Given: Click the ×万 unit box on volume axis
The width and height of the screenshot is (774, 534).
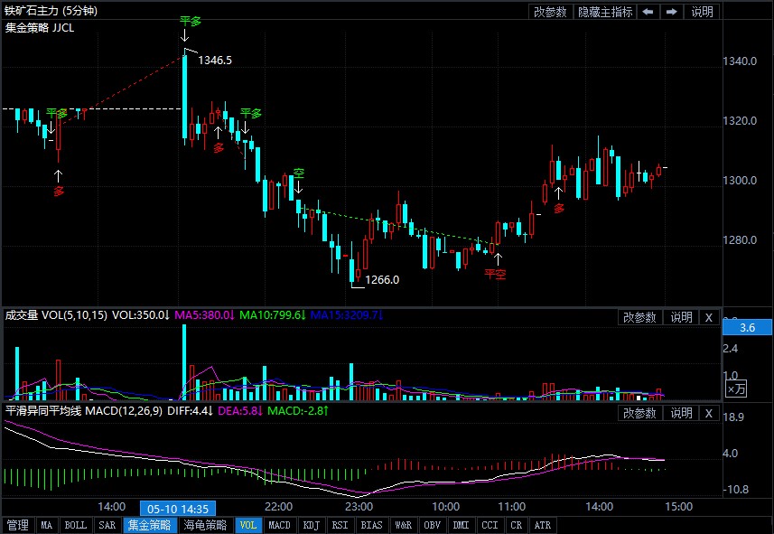Looking at the screenshot, I should pyautogui.click(x=737, y=389).
